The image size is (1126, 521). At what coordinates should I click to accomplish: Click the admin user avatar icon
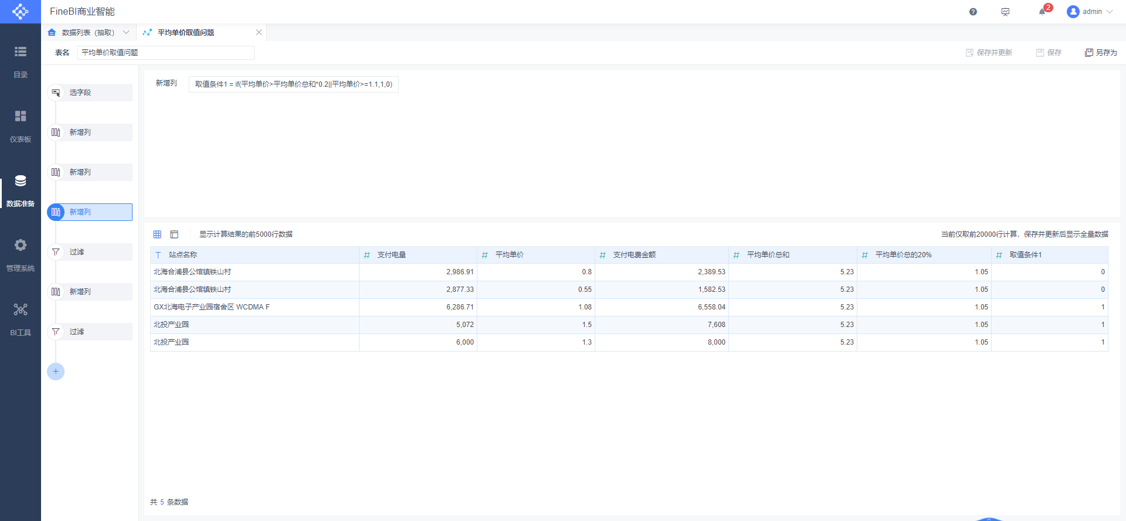(1073, 12)
